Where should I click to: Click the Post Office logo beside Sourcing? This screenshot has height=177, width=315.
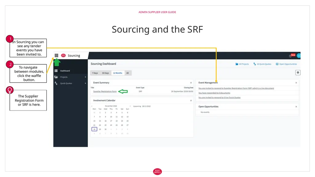pyautogui.click(x=63, y=55)
